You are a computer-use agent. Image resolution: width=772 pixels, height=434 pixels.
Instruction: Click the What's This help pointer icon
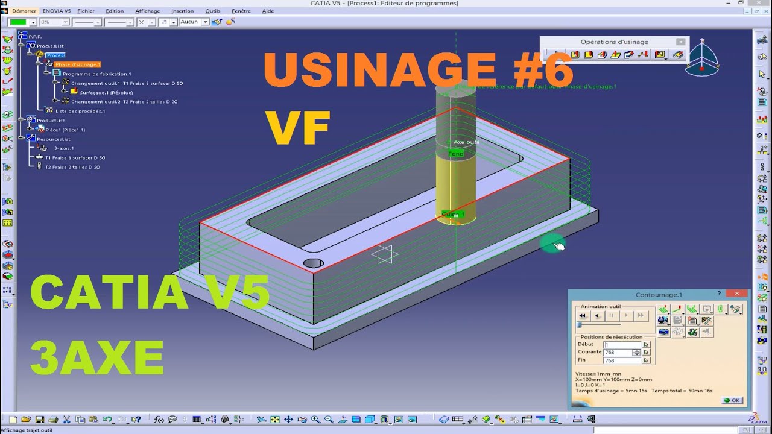coord(136,420)
